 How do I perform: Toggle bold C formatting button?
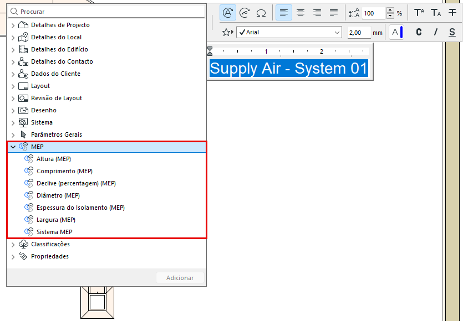click(419, 32)
